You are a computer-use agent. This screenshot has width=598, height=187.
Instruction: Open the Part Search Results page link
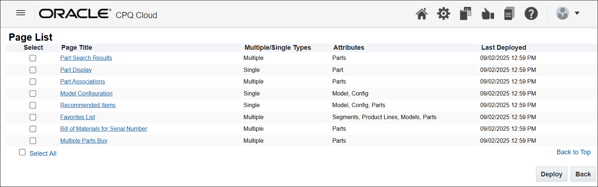point(86,58)
